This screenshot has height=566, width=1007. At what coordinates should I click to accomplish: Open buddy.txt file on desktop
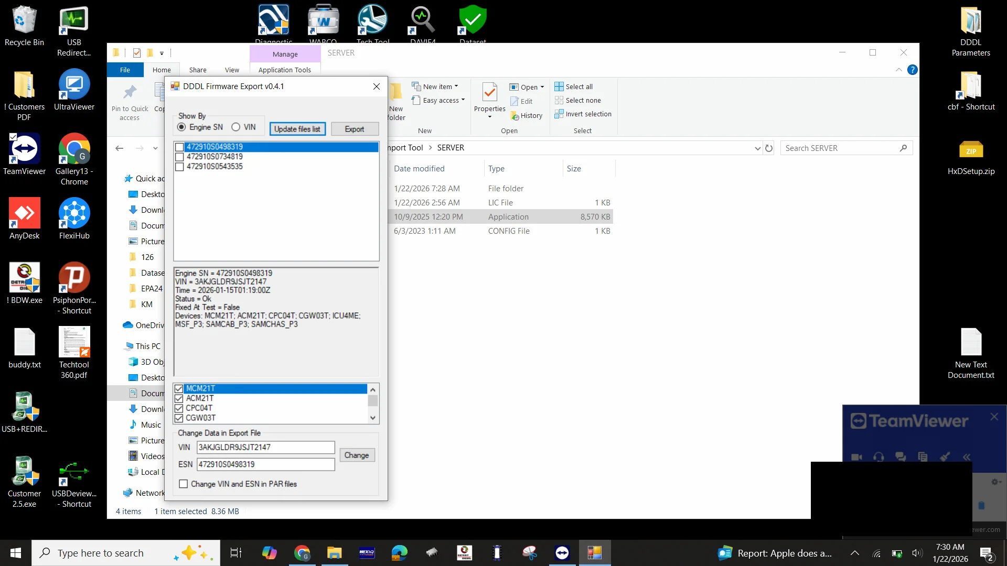[24, 348]
